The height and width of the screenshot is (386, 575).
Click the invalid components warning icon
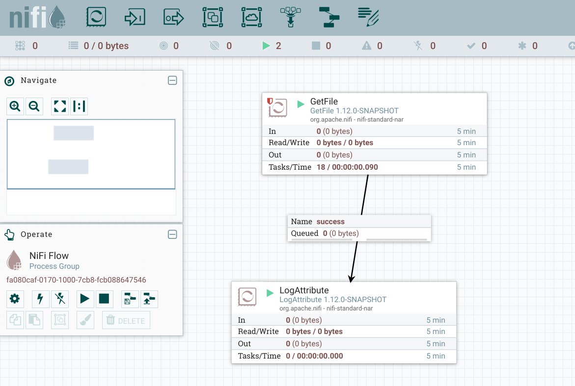coord(367,46)
